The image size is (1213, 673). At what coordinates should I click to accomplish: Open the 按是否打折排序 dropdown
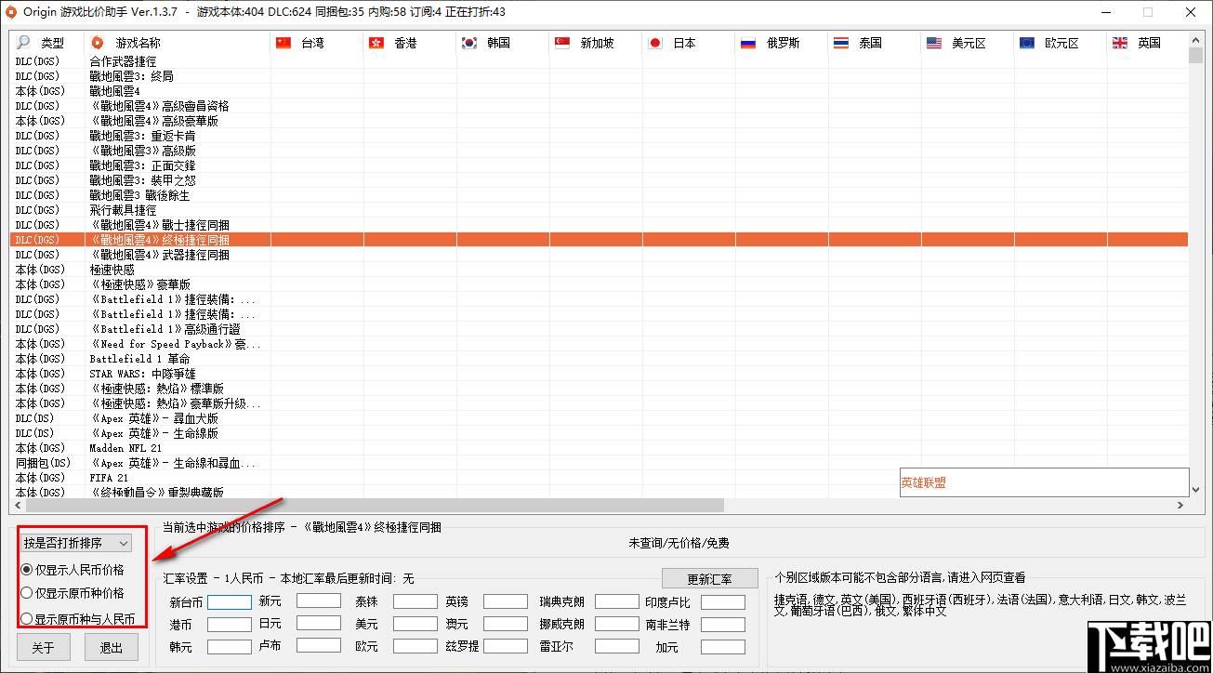(74, 542)
